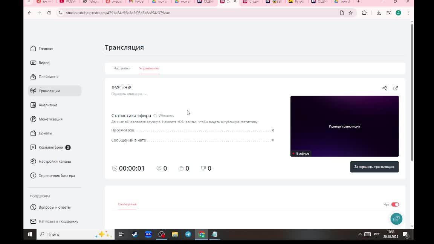Open the teal support chat bubble
Image resolution: width=434 pixels, height=244 pixels.
click(x=396, y=219)
